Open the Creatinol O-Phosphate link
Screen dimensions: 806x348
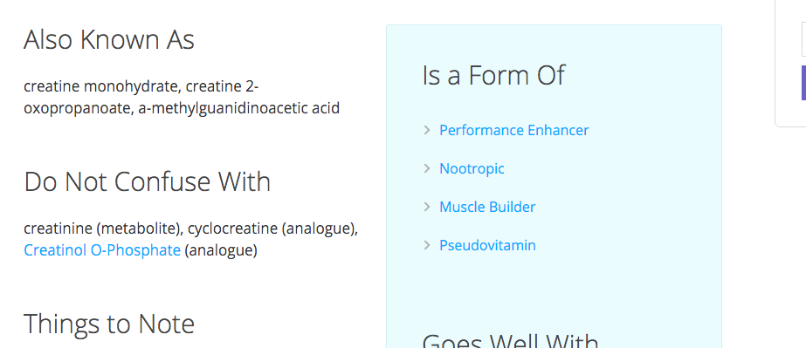[102, 250]
